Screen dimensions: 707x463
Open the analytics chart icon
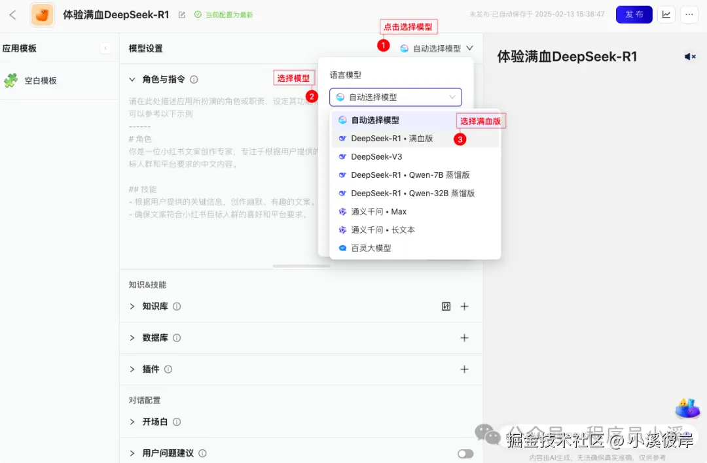pos(666,14)
